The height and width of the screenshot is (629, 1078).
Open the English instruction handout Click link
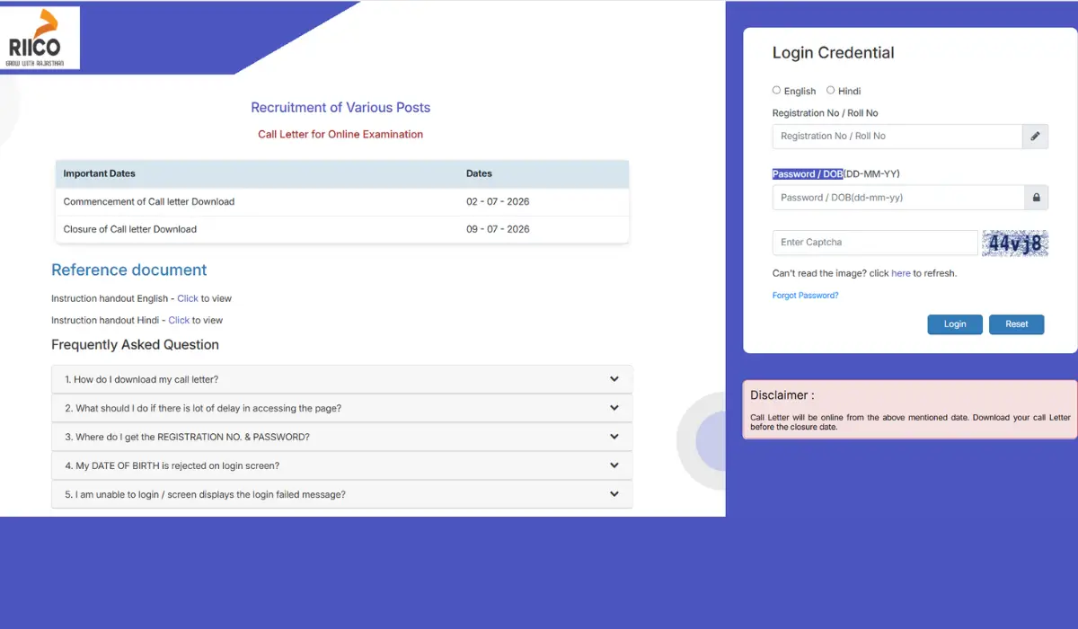[188, 298]
